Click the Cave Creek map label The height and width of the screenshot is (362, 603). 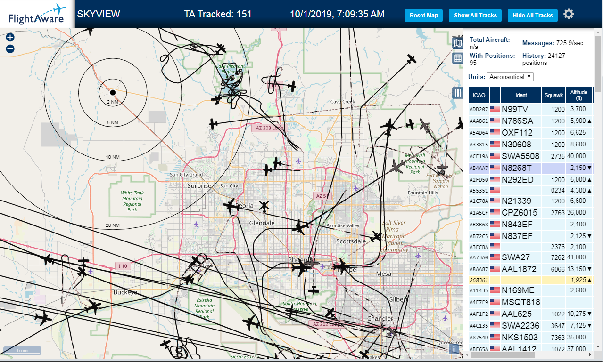342,102
